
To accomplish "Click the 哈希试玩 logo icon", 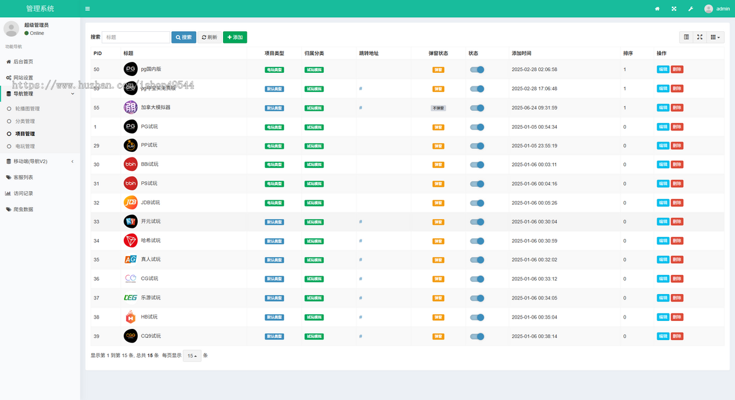I will coord(130,241).
